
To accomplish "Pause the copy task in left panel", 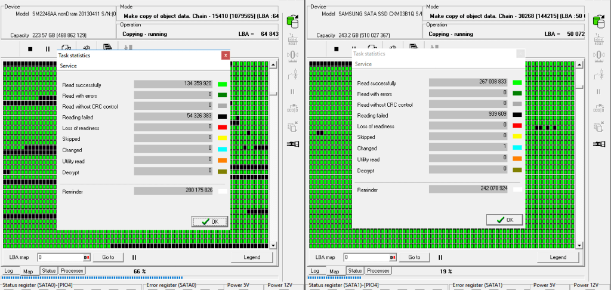I will [x=48, y=49].
